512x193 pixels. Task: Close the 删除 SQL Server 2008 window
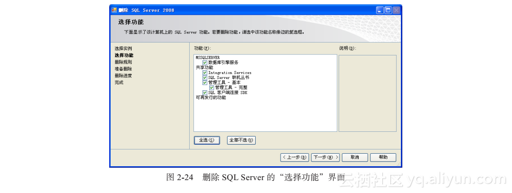(396, 10)
